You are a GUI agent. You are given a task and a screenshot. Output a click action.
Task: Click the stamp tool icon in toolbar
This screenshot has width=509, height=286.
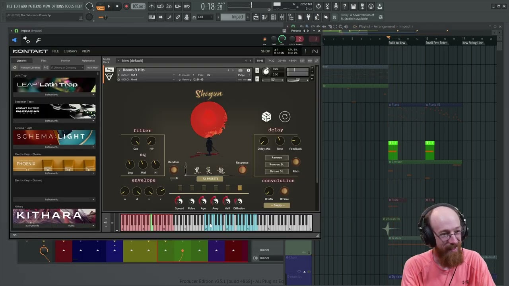(x=187, y=17)
